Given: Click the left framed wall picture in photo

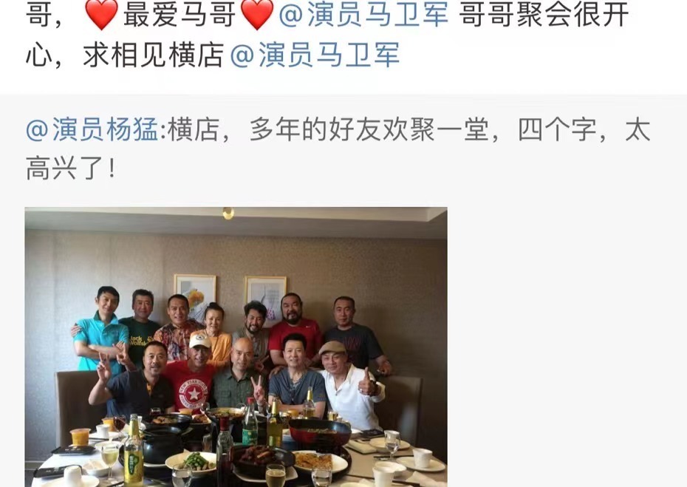Looking at the screenshot, I should tap(195, 295).
